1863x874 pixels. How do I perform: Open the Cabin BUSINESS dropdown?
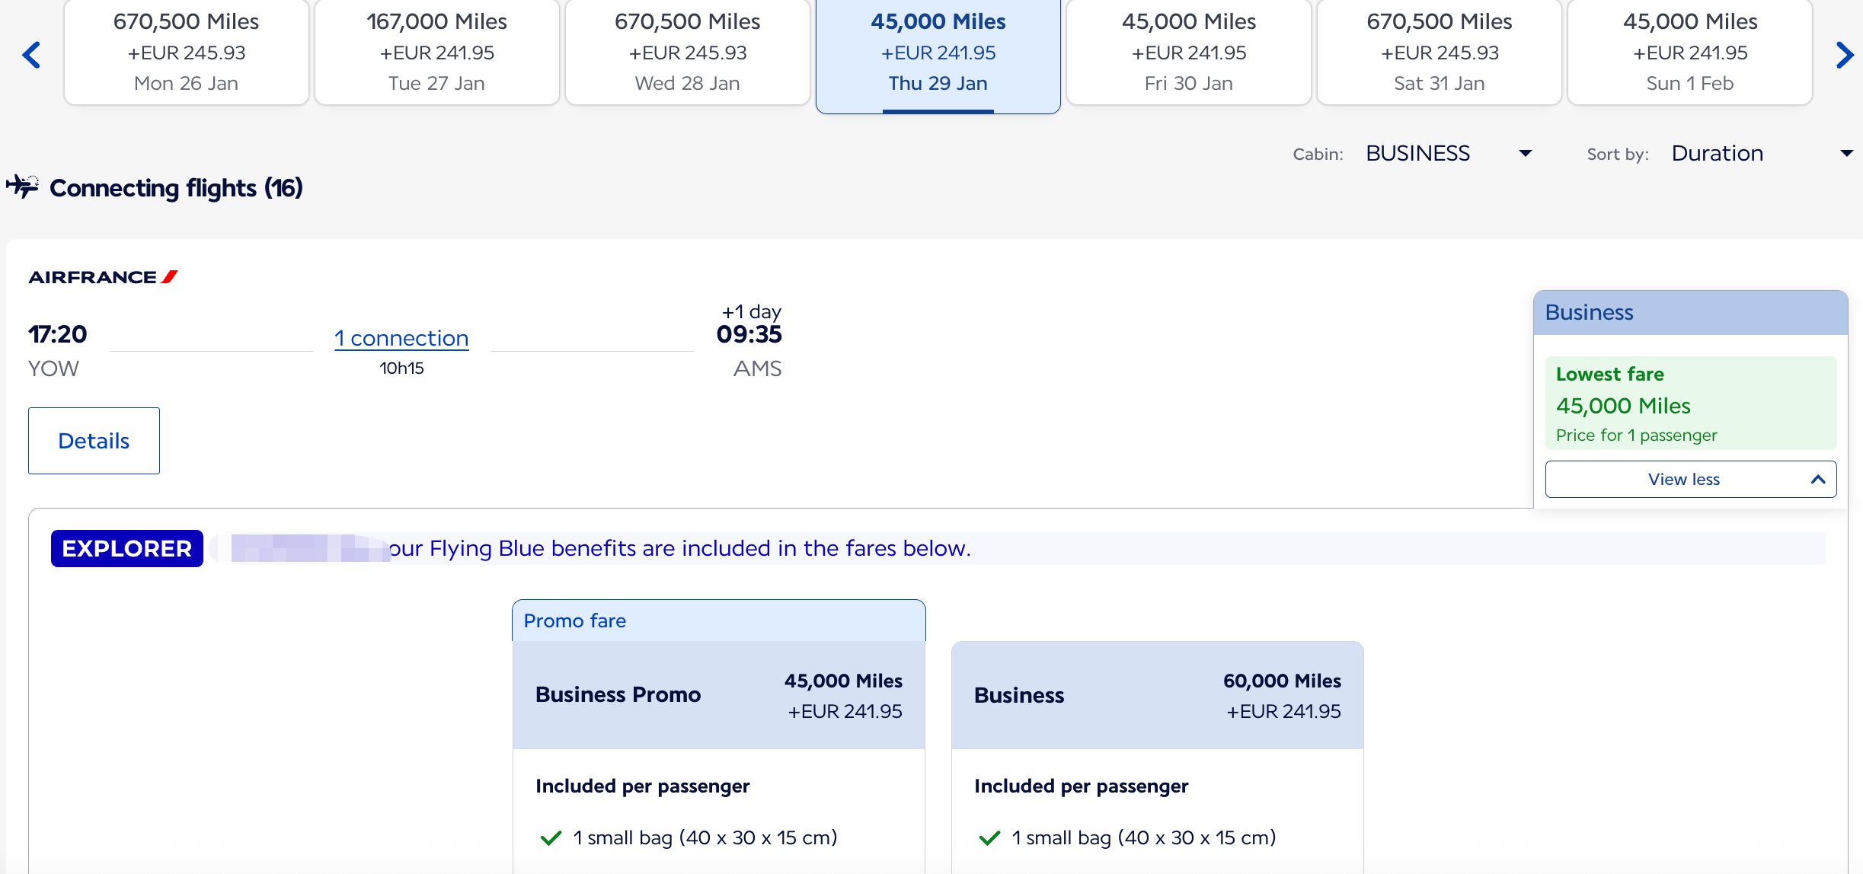(x=1448, y=154)
